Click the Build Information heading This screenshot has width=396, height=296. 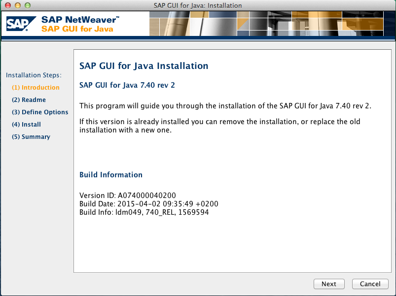(x=111, y=175)
